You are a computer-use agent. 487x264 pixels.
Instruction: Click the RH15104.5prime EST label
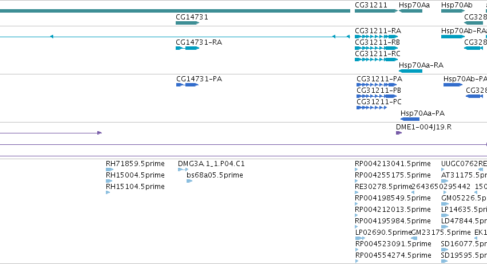tap(135, 187)
